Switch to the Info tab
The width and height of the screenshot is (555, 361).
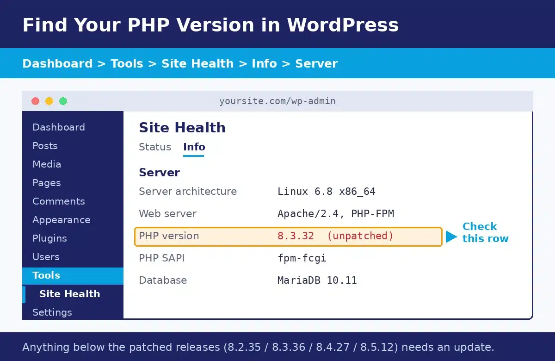194,147
